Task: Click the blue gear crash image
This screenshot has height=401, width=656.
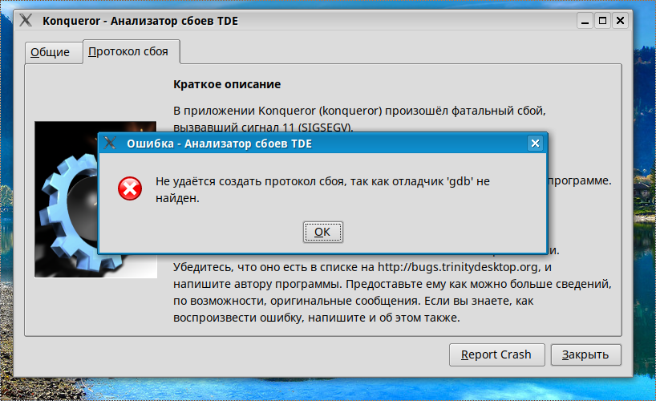Action: click(95, 200)
